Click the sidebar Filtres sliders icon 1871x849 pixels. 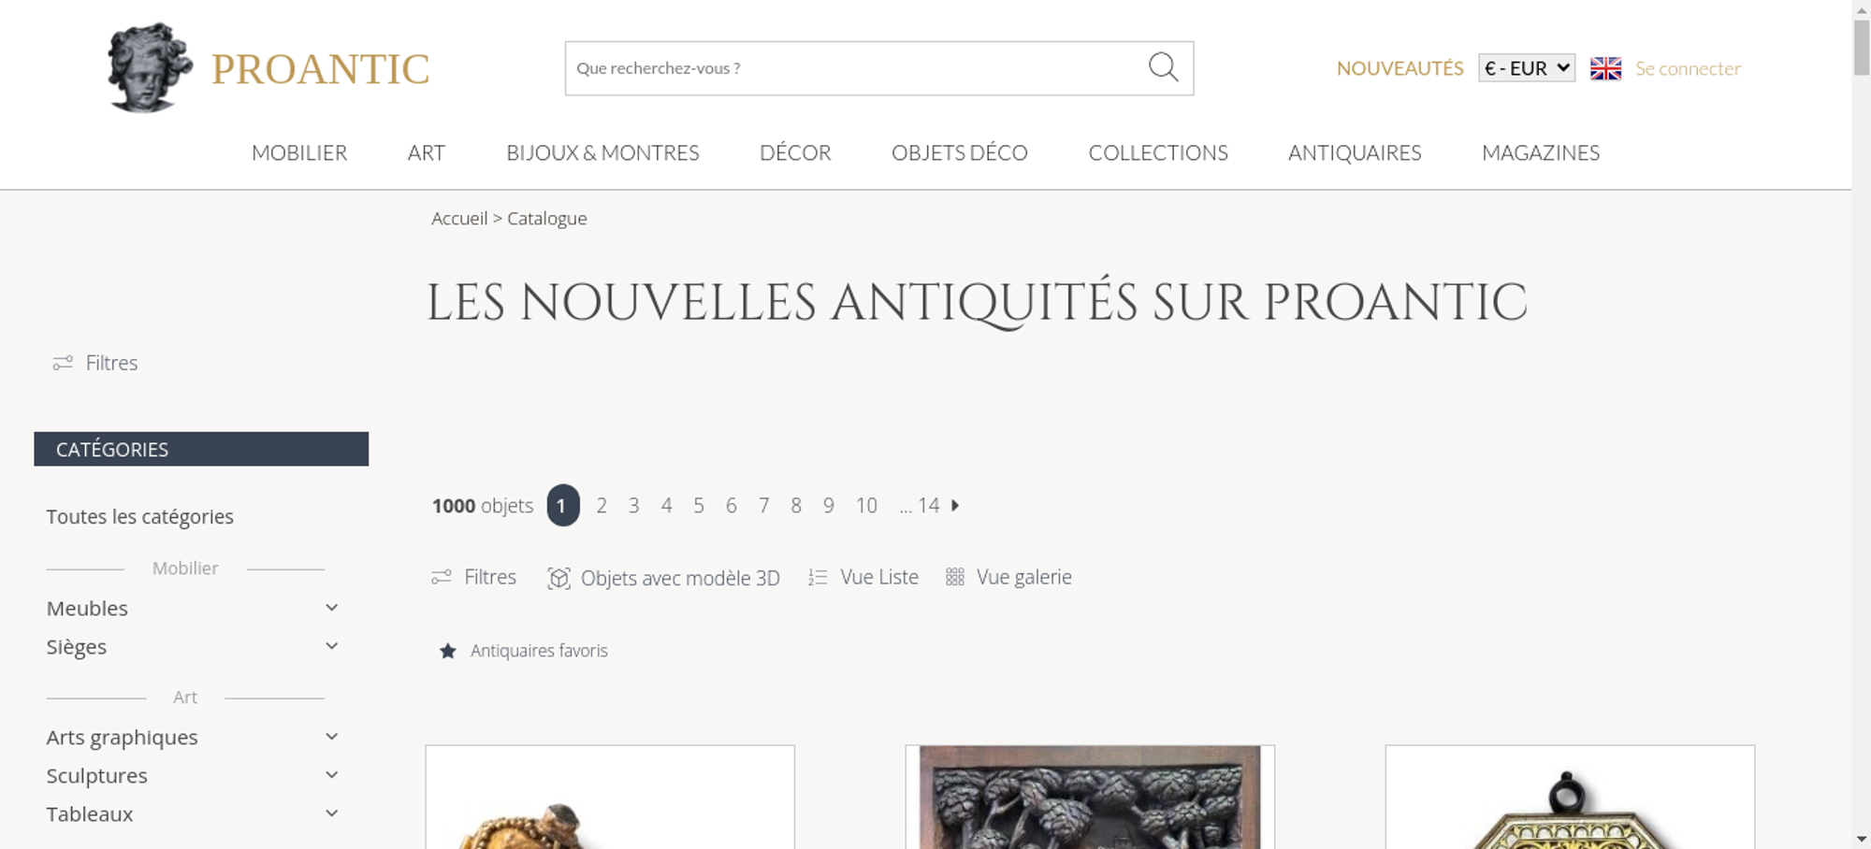click(x=63, y=363)
